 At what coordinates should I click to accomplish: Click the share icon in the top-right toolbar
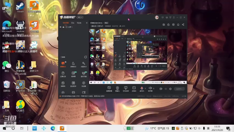click(x=183, y=25)
